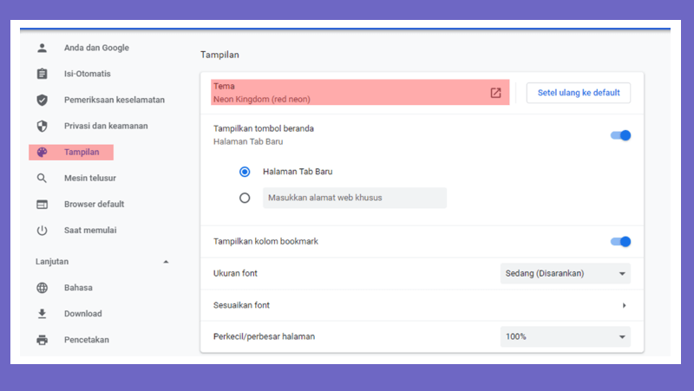Click the Mesin telusur magnifier icon

click(42, 179)
